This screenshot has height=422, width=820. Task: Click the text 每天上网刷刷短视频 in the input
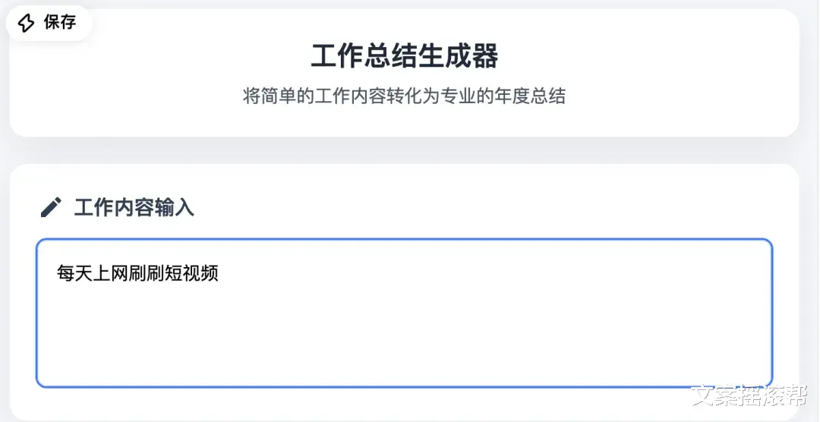[137, 273]
